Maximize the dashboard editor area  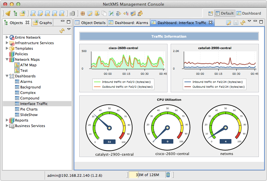click(261, 22)
